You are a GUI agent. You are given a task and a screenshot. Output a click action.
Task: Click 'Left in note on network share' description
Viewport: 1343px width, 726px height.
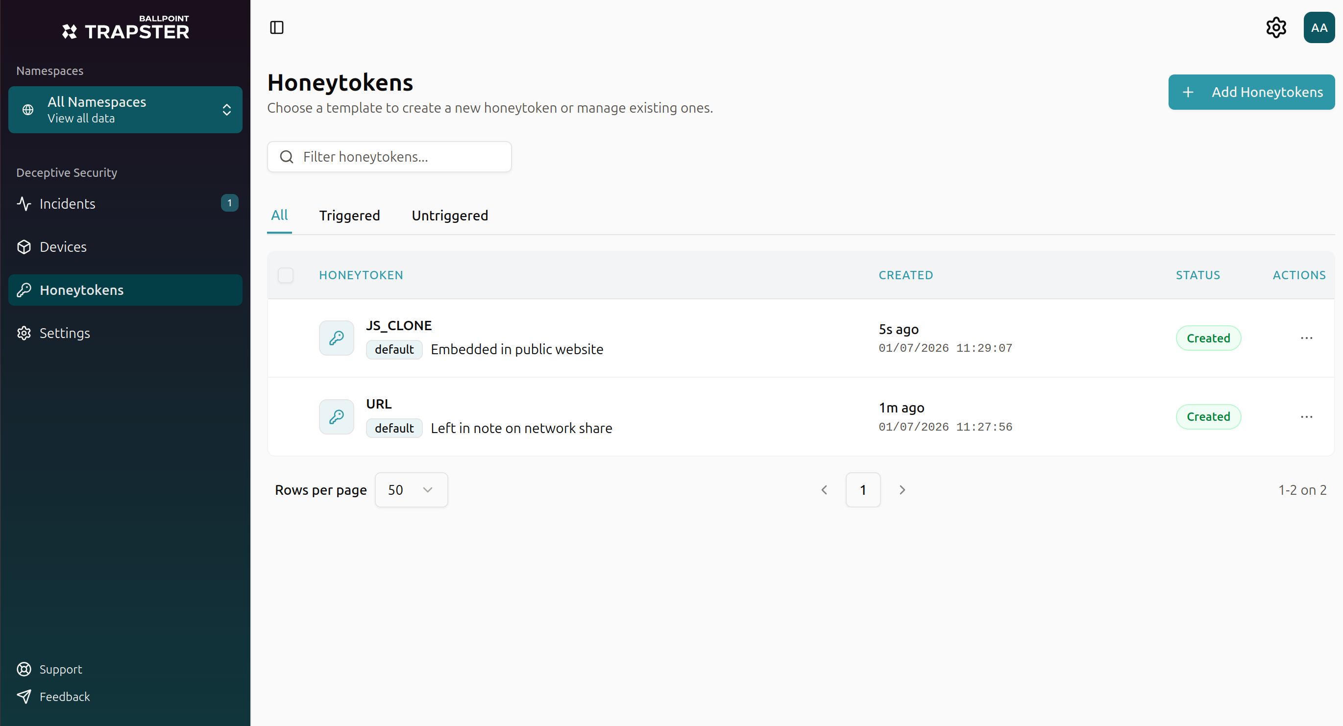pyautogui.click(x=522, y=429)
